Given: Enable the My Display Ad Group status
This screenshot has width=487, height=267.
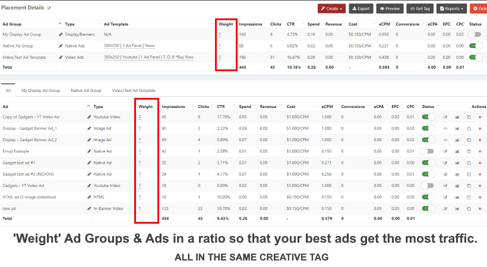Looking at the screenshot, I should pyautogui.click(x=475, y=34).
